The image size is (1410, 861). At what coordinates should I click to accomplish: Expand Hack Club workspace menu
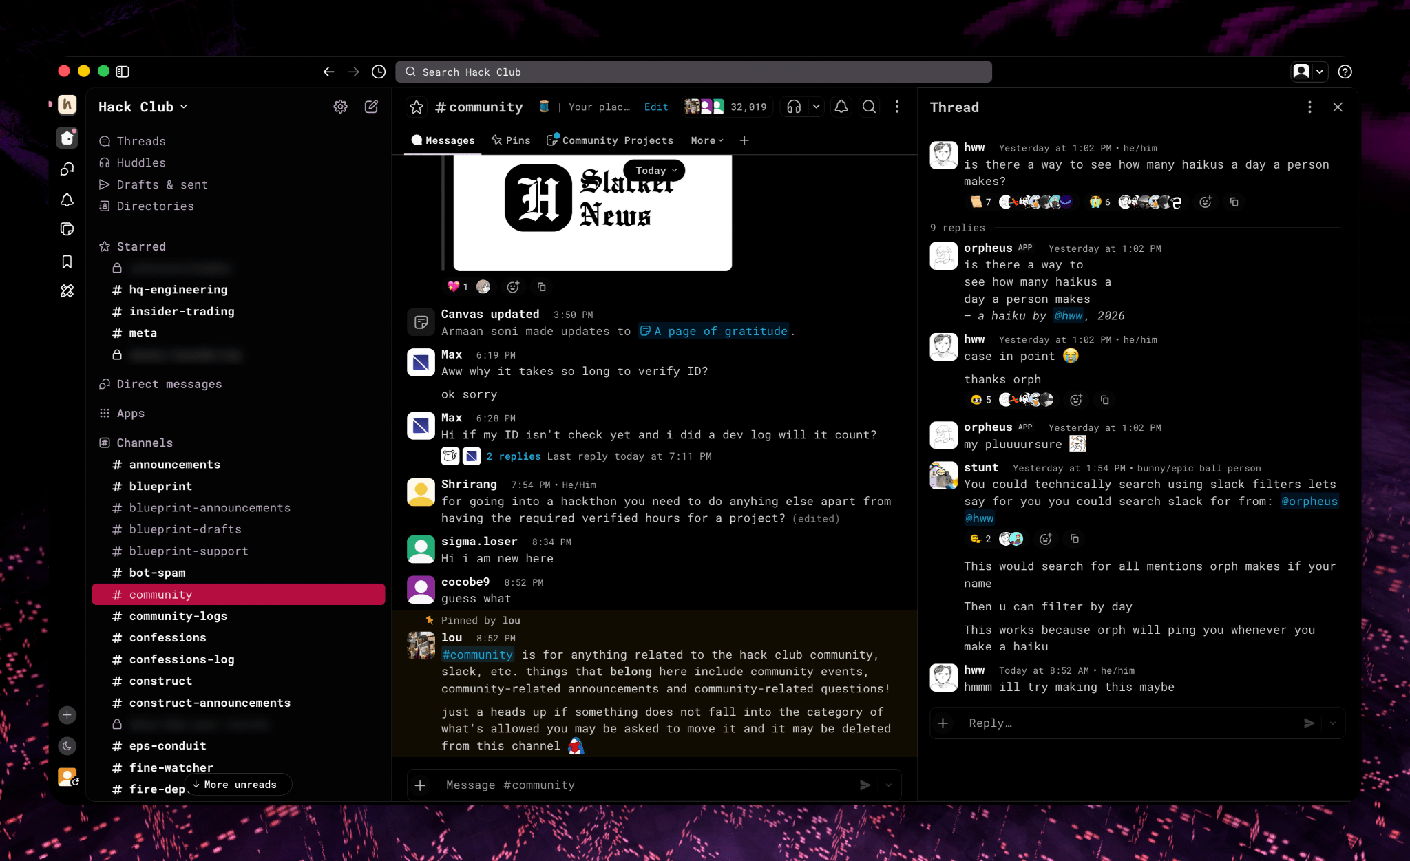click(143, 107)
